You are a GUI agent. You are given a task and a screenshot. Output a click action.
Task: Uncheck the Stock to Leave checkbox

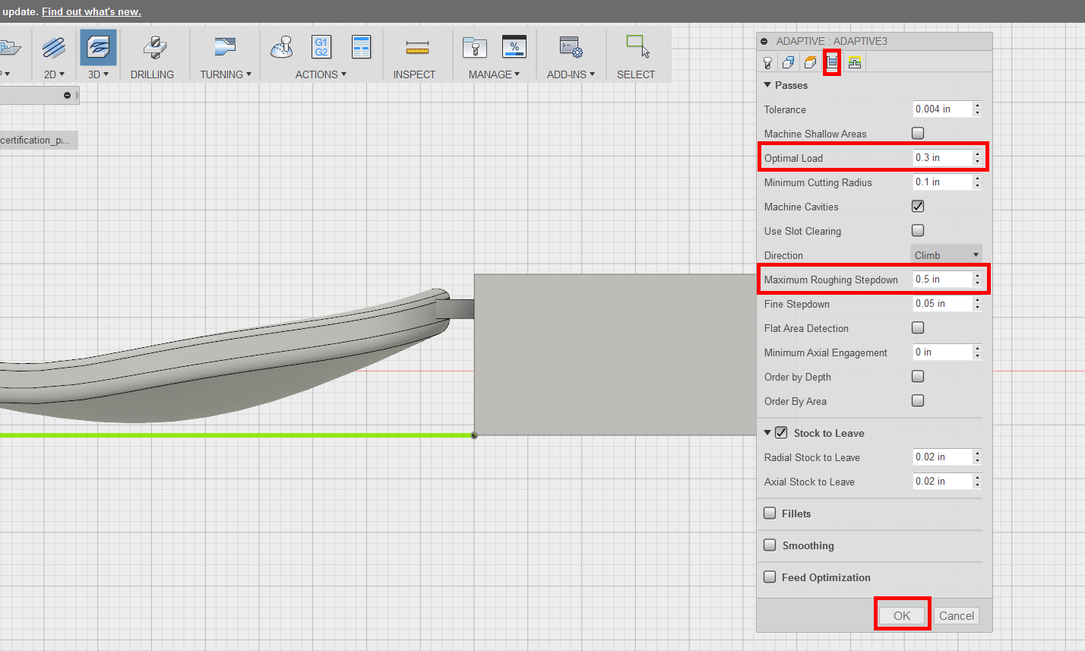781,433
